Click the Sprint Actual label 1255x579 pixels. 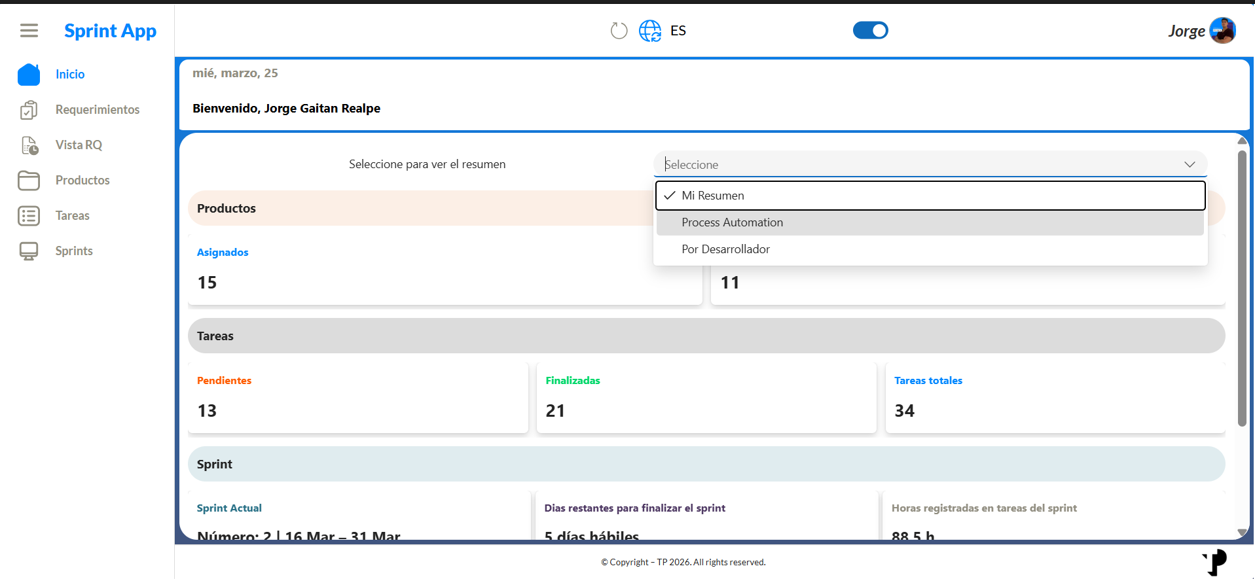[x=229, y=508]
